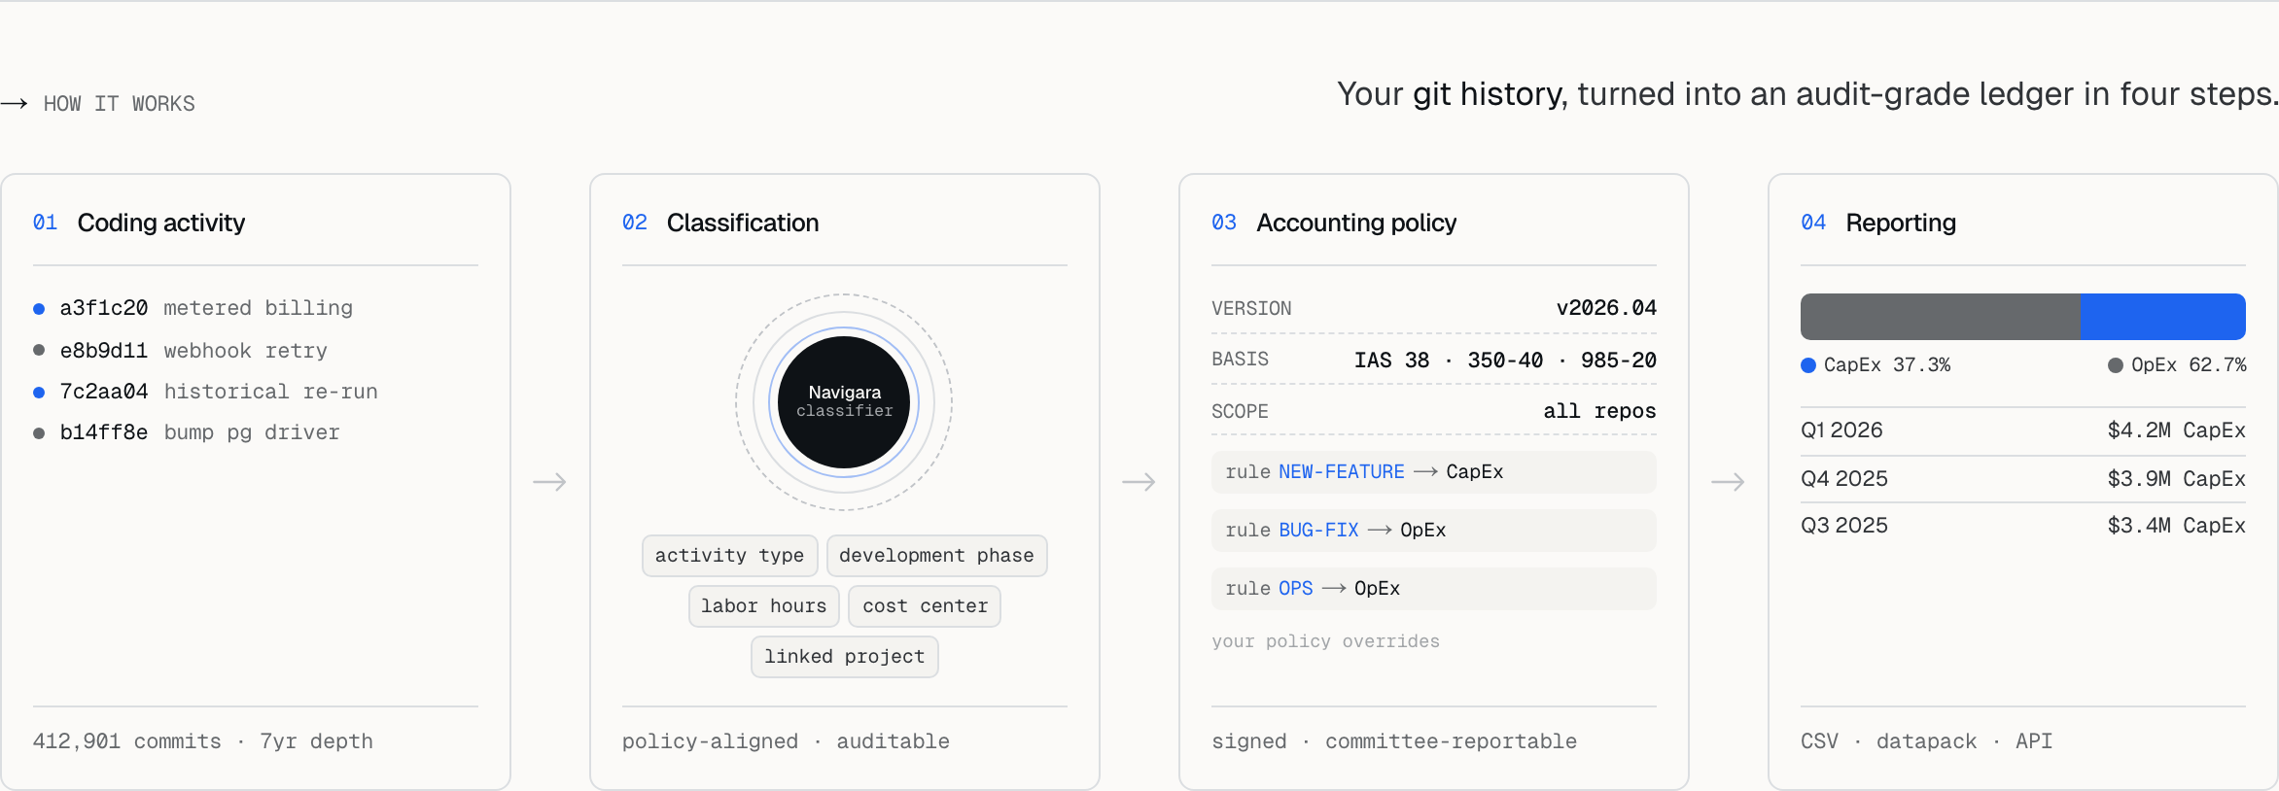Click the Q4 2025 $3.9M CapEx row
The image size is (2279, 791).
coord(2022,479)
